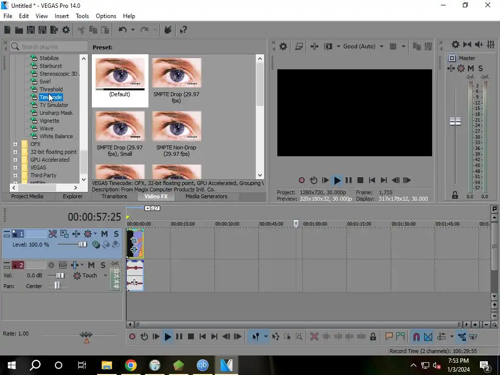Open Video Preview project properties gear
Image resolution: width=500 pixels, height=375 pixels.
[x=283, y=46]
